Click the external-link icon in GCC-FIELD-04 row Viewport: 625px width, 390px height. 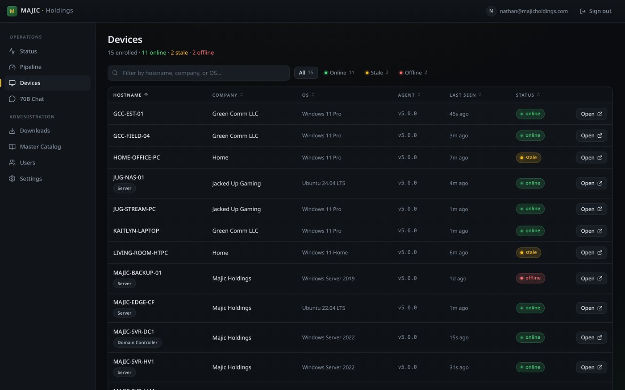click(600, 135)
